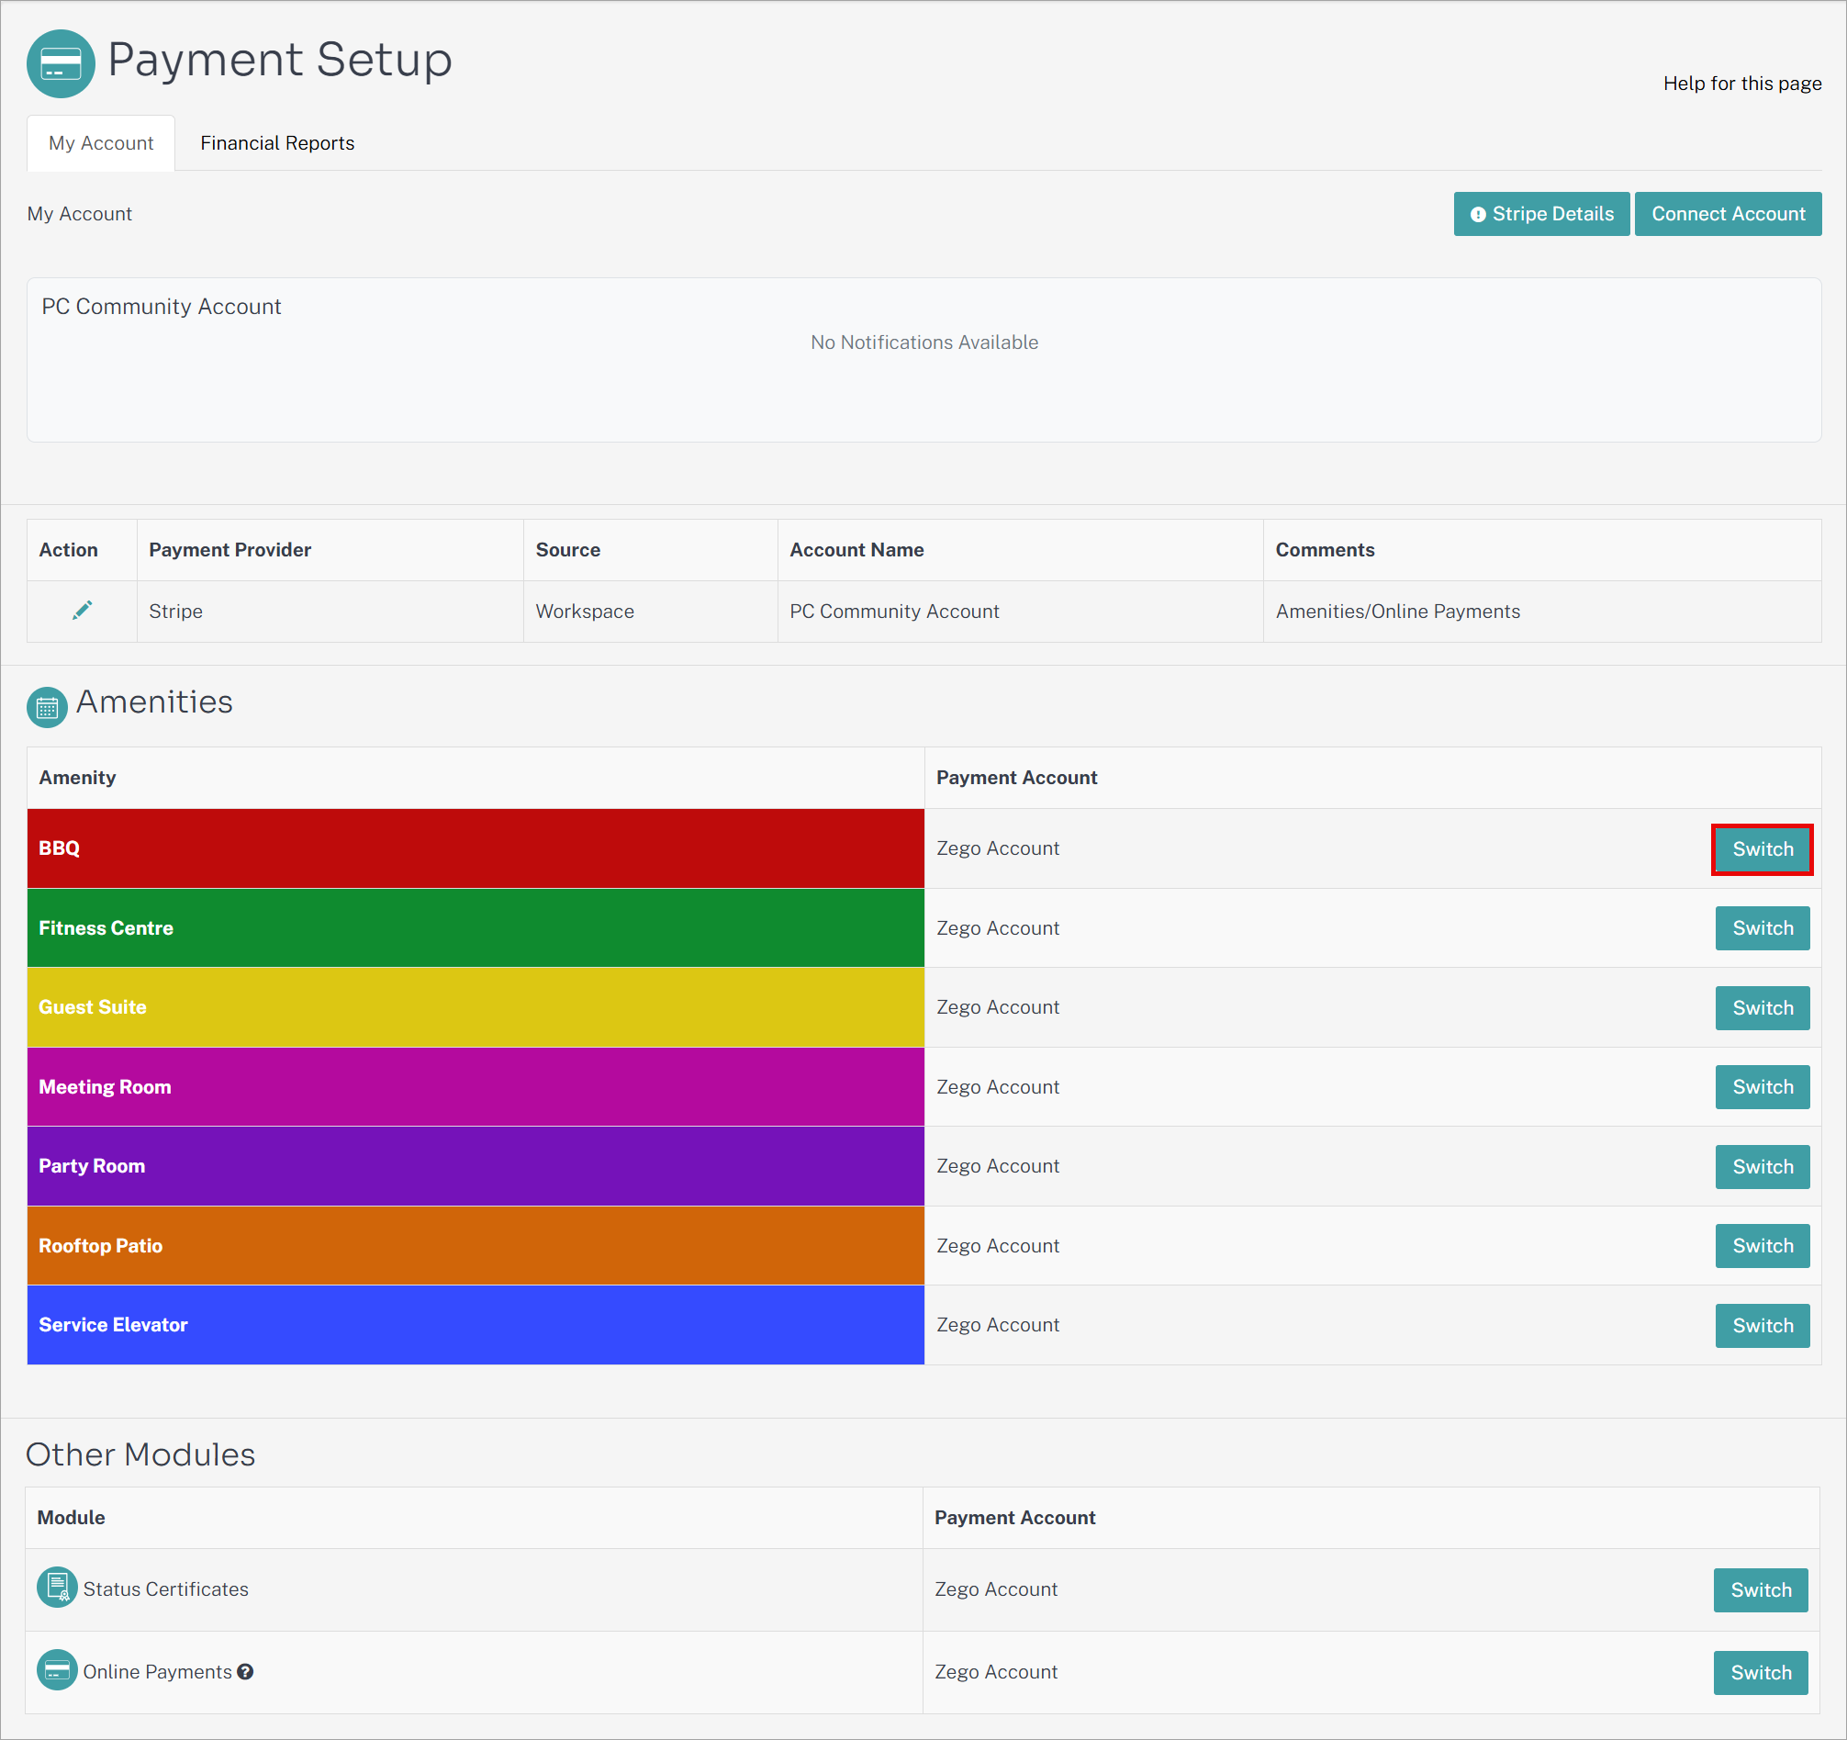Click the blue Service Elevator amenity cell

pos(476,1325)
